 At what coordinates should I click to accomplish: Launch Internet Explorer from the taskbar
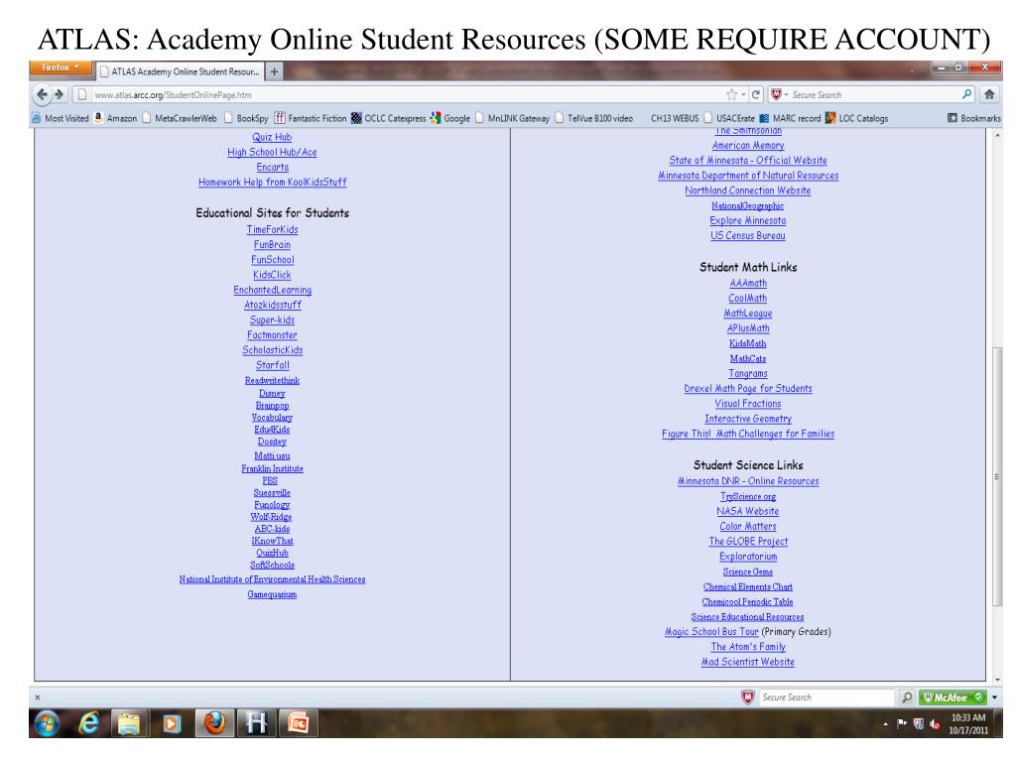(x=88, y=723)
